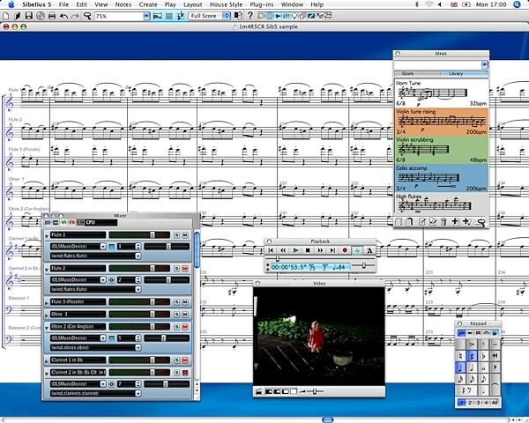This screenshot has height=423, width=529.
Task: Open the Notes menu
Action: pyautogui.click(x=123, y=4)
